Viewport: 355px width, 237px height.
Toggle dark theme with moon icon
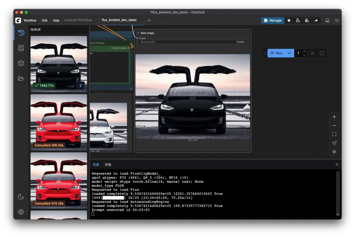coord(21,197)
